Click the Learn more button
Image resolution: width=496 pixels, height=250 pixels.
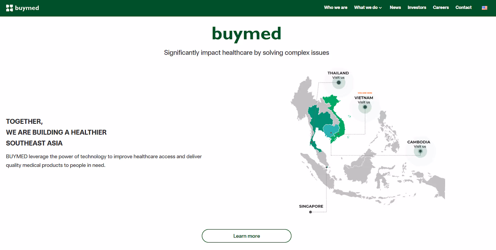tap(246, 236)
